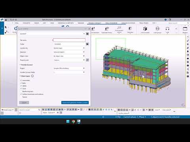The image size is (190, 142).
Task: Open the MANAGE ribbon tab
Action: (81, 23)
